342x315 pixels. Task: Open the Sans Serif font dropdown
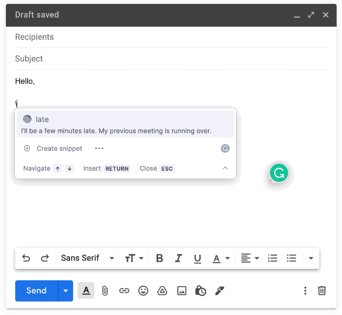pos(87,258)
